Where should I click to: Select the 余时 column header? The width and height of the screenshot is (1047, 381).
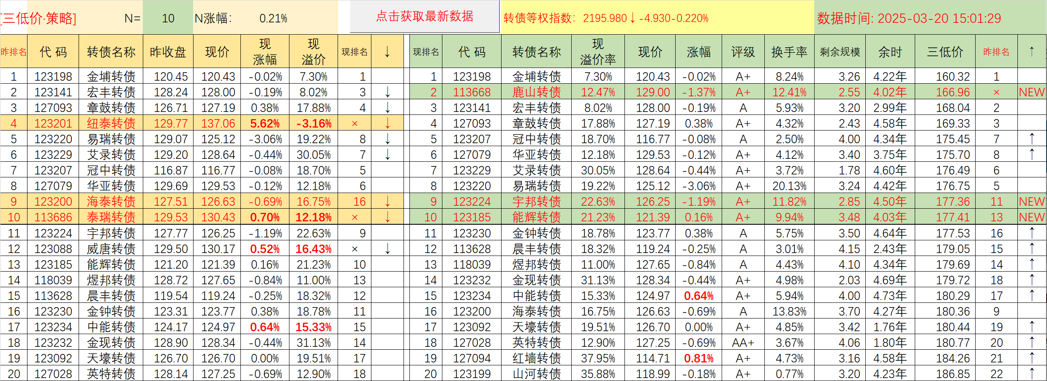point(890,52)
